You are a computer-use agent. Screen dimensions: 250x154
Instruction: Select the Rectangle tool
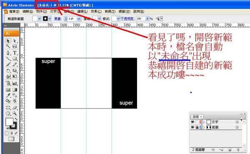15,59
